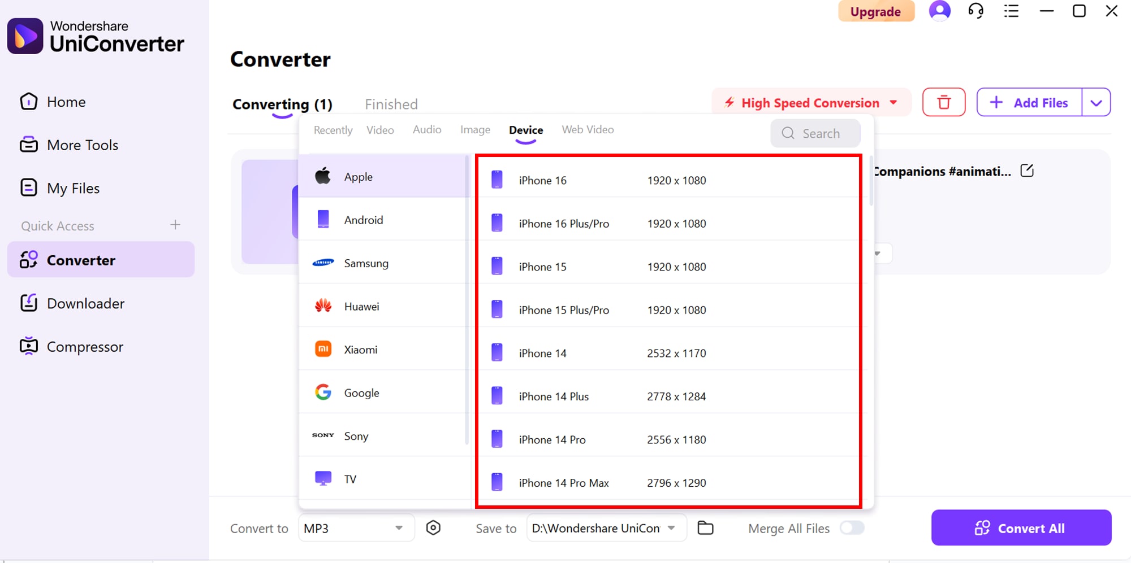Rename the video with edit icon
This screenshot has width=1131, height=563.
coord(1027,171)
